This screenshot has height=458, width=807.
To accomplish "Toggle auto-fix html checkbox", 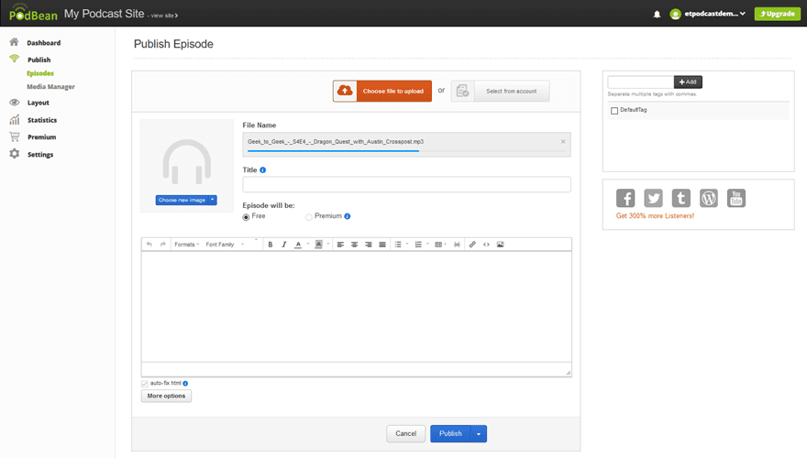I will (145, 384).
